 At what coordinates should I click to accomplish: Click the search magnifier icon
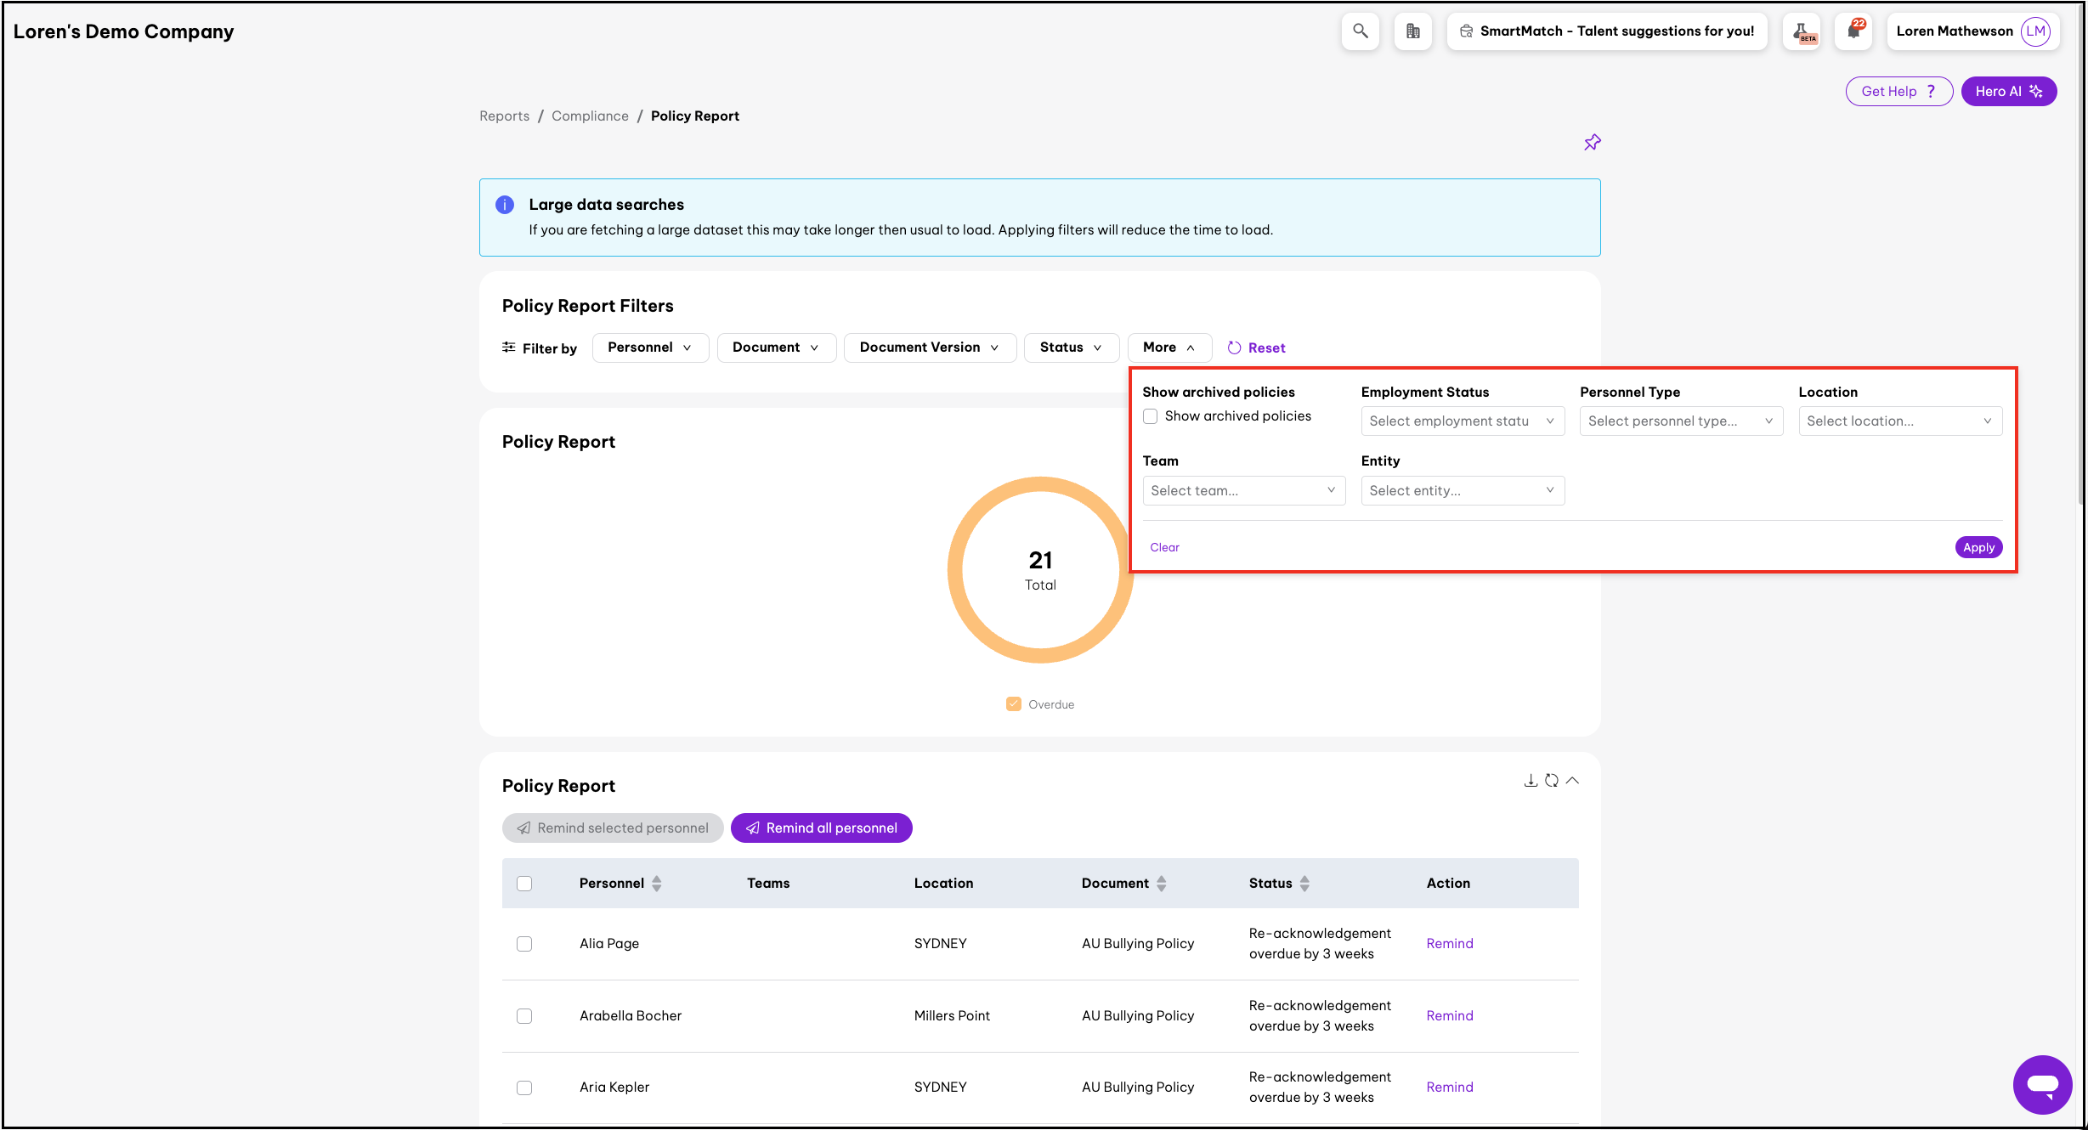pyautogui.click(x=1360, y=31)
